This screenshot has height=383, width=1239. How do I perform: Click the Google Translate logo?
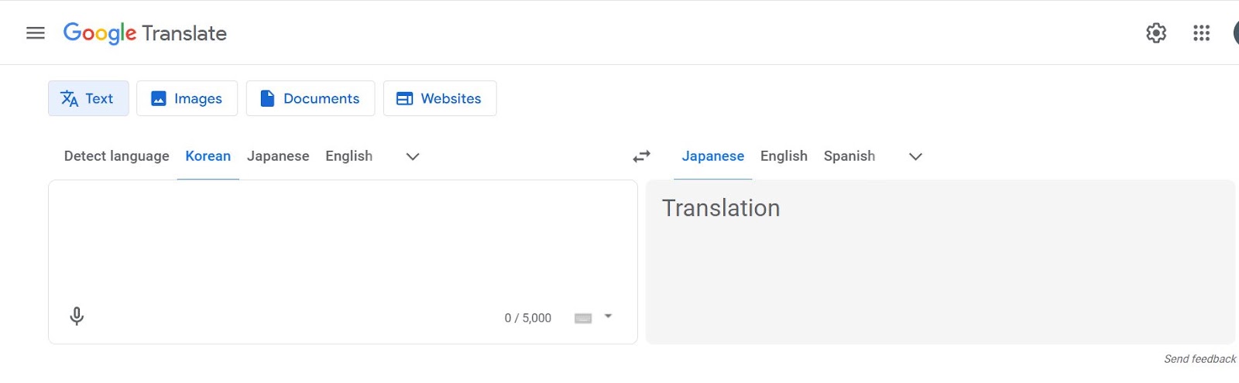coord(145,33)
